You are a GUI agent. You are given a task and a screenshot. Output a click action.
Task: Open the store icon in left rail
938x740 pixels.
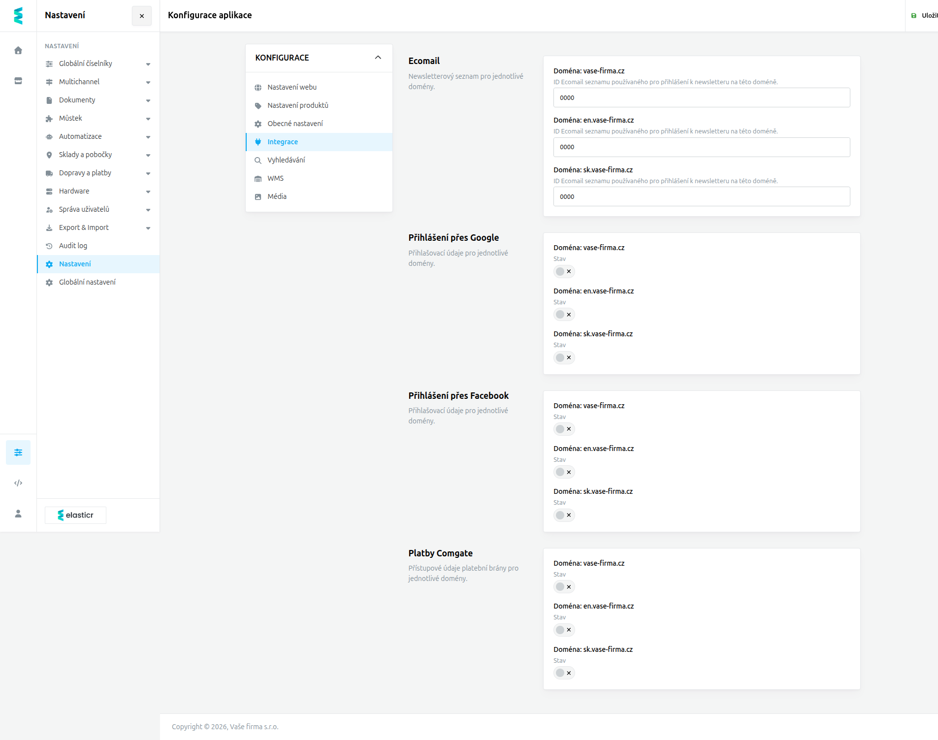coord(18,81)
